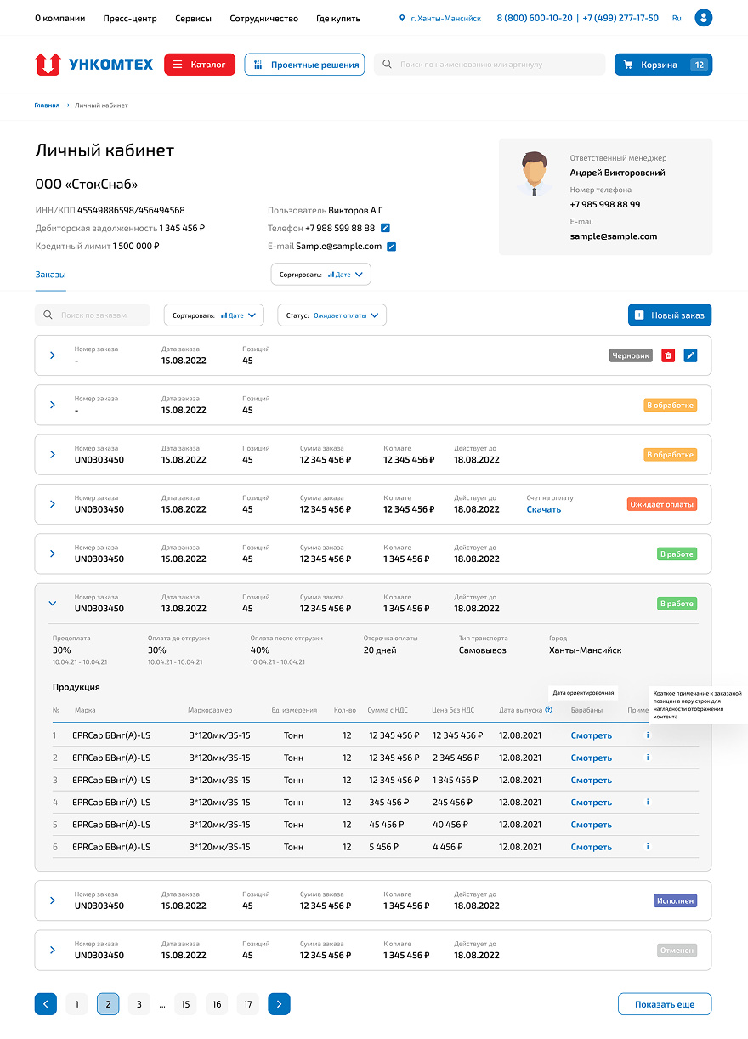
Task: Download the invoice via Скачать link
Action: [x=544, y=509]
